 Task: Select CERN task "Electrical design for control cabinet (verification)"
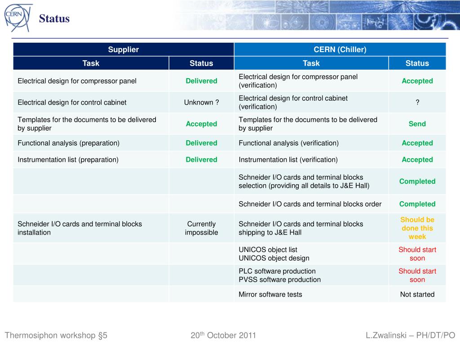click(x=293, y=102)
